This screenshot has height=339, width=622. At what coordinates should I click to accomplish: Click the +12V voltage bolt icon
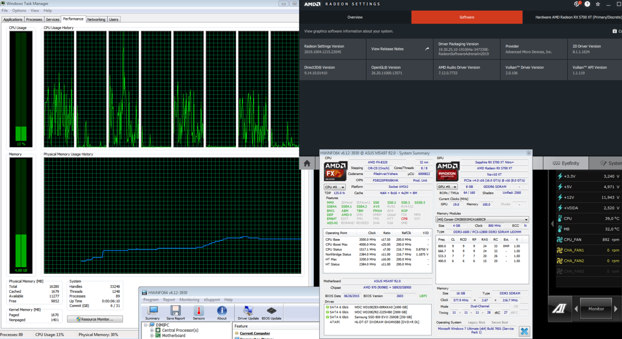tap(560, 197)
